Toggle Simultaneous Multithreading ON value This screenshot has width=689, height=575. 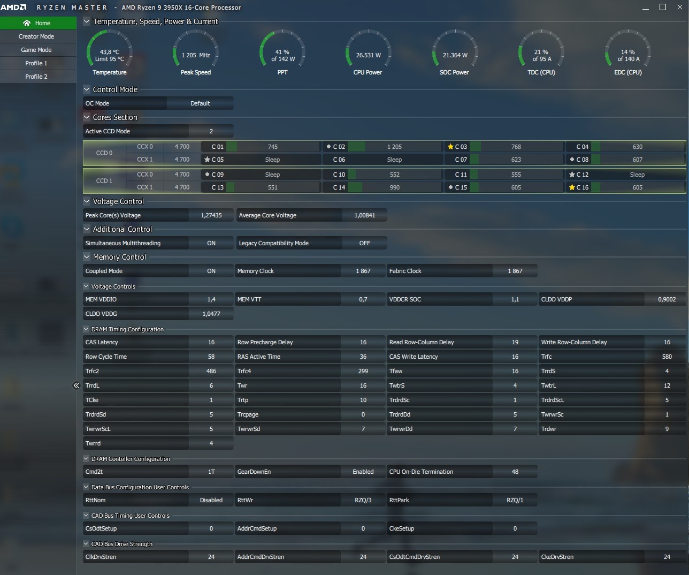point(211,243)
